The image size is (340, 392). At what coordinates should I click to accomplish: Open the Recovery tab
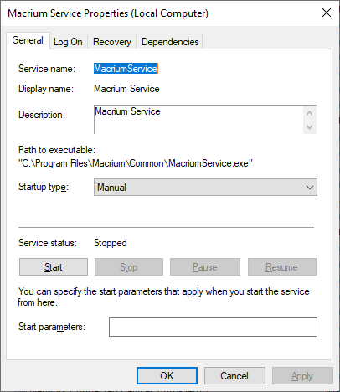pyautogui.click(x=112, y=42)
